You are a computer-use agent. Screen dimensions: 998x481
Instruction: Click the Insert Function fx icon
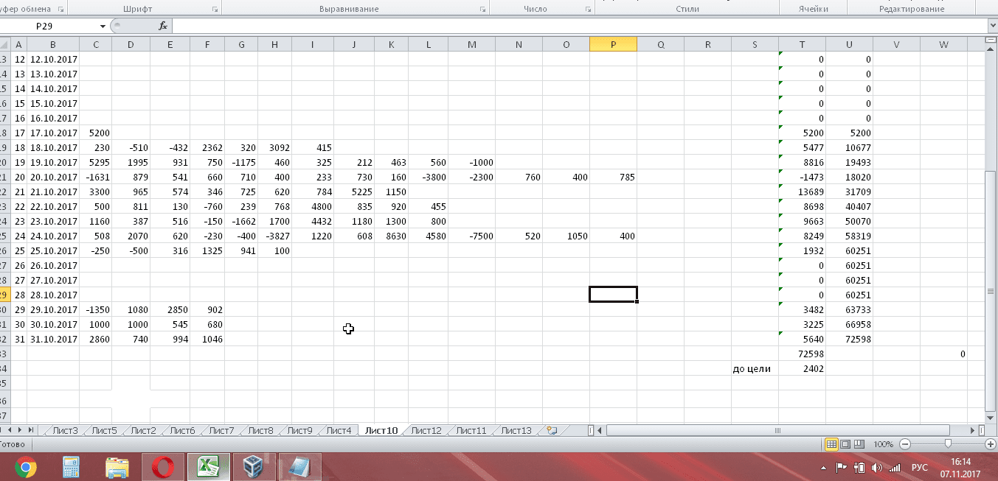[163, 26]
